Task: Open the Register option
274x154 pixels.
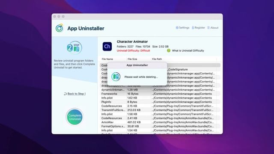Action: (x=198, y=27)
